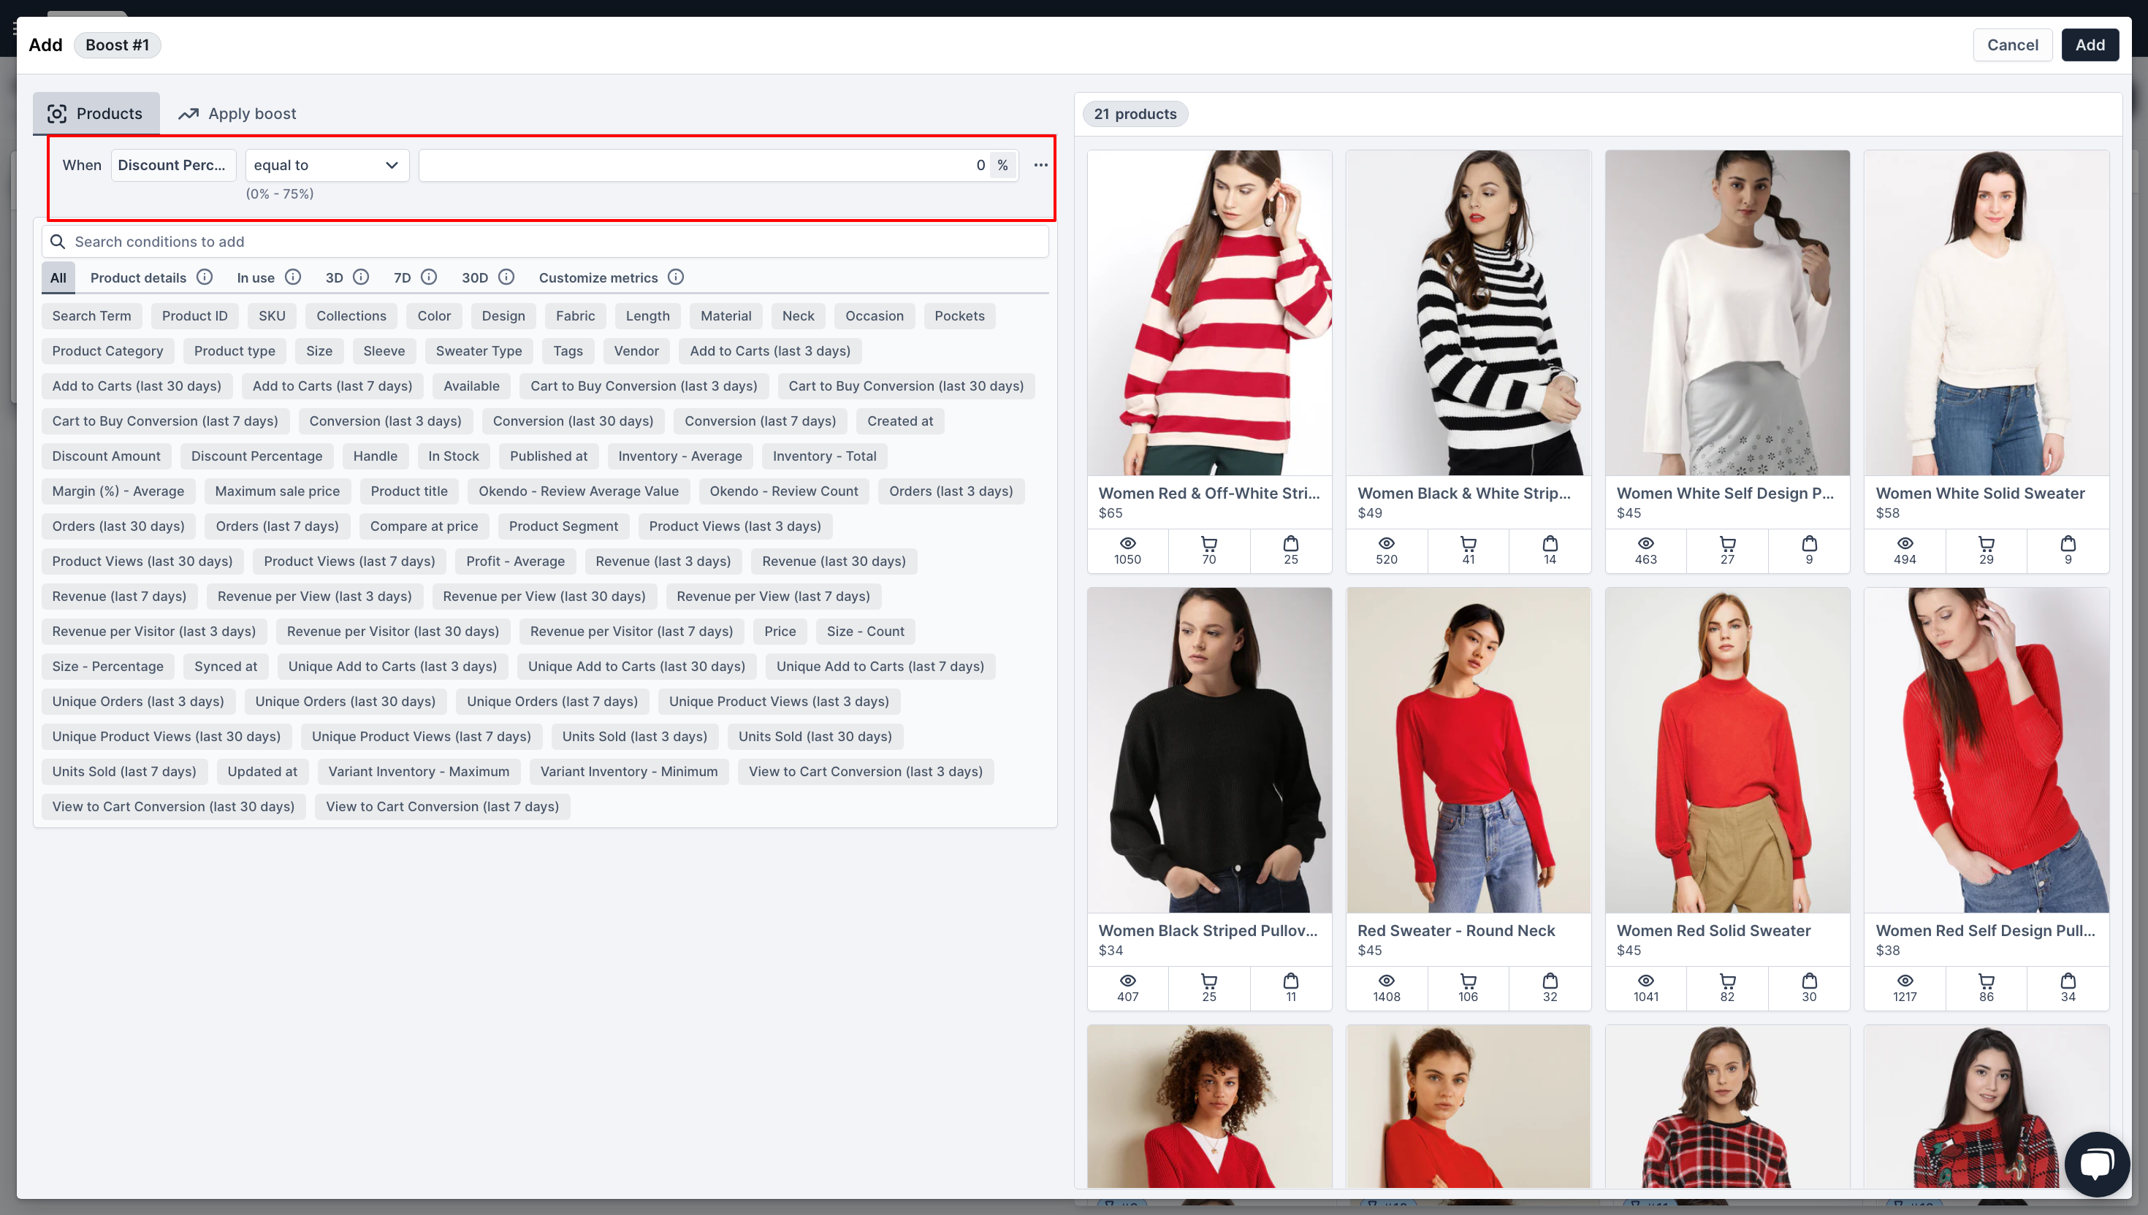
Task: Select the All conditions filter tab
Action: coord(58,277)
